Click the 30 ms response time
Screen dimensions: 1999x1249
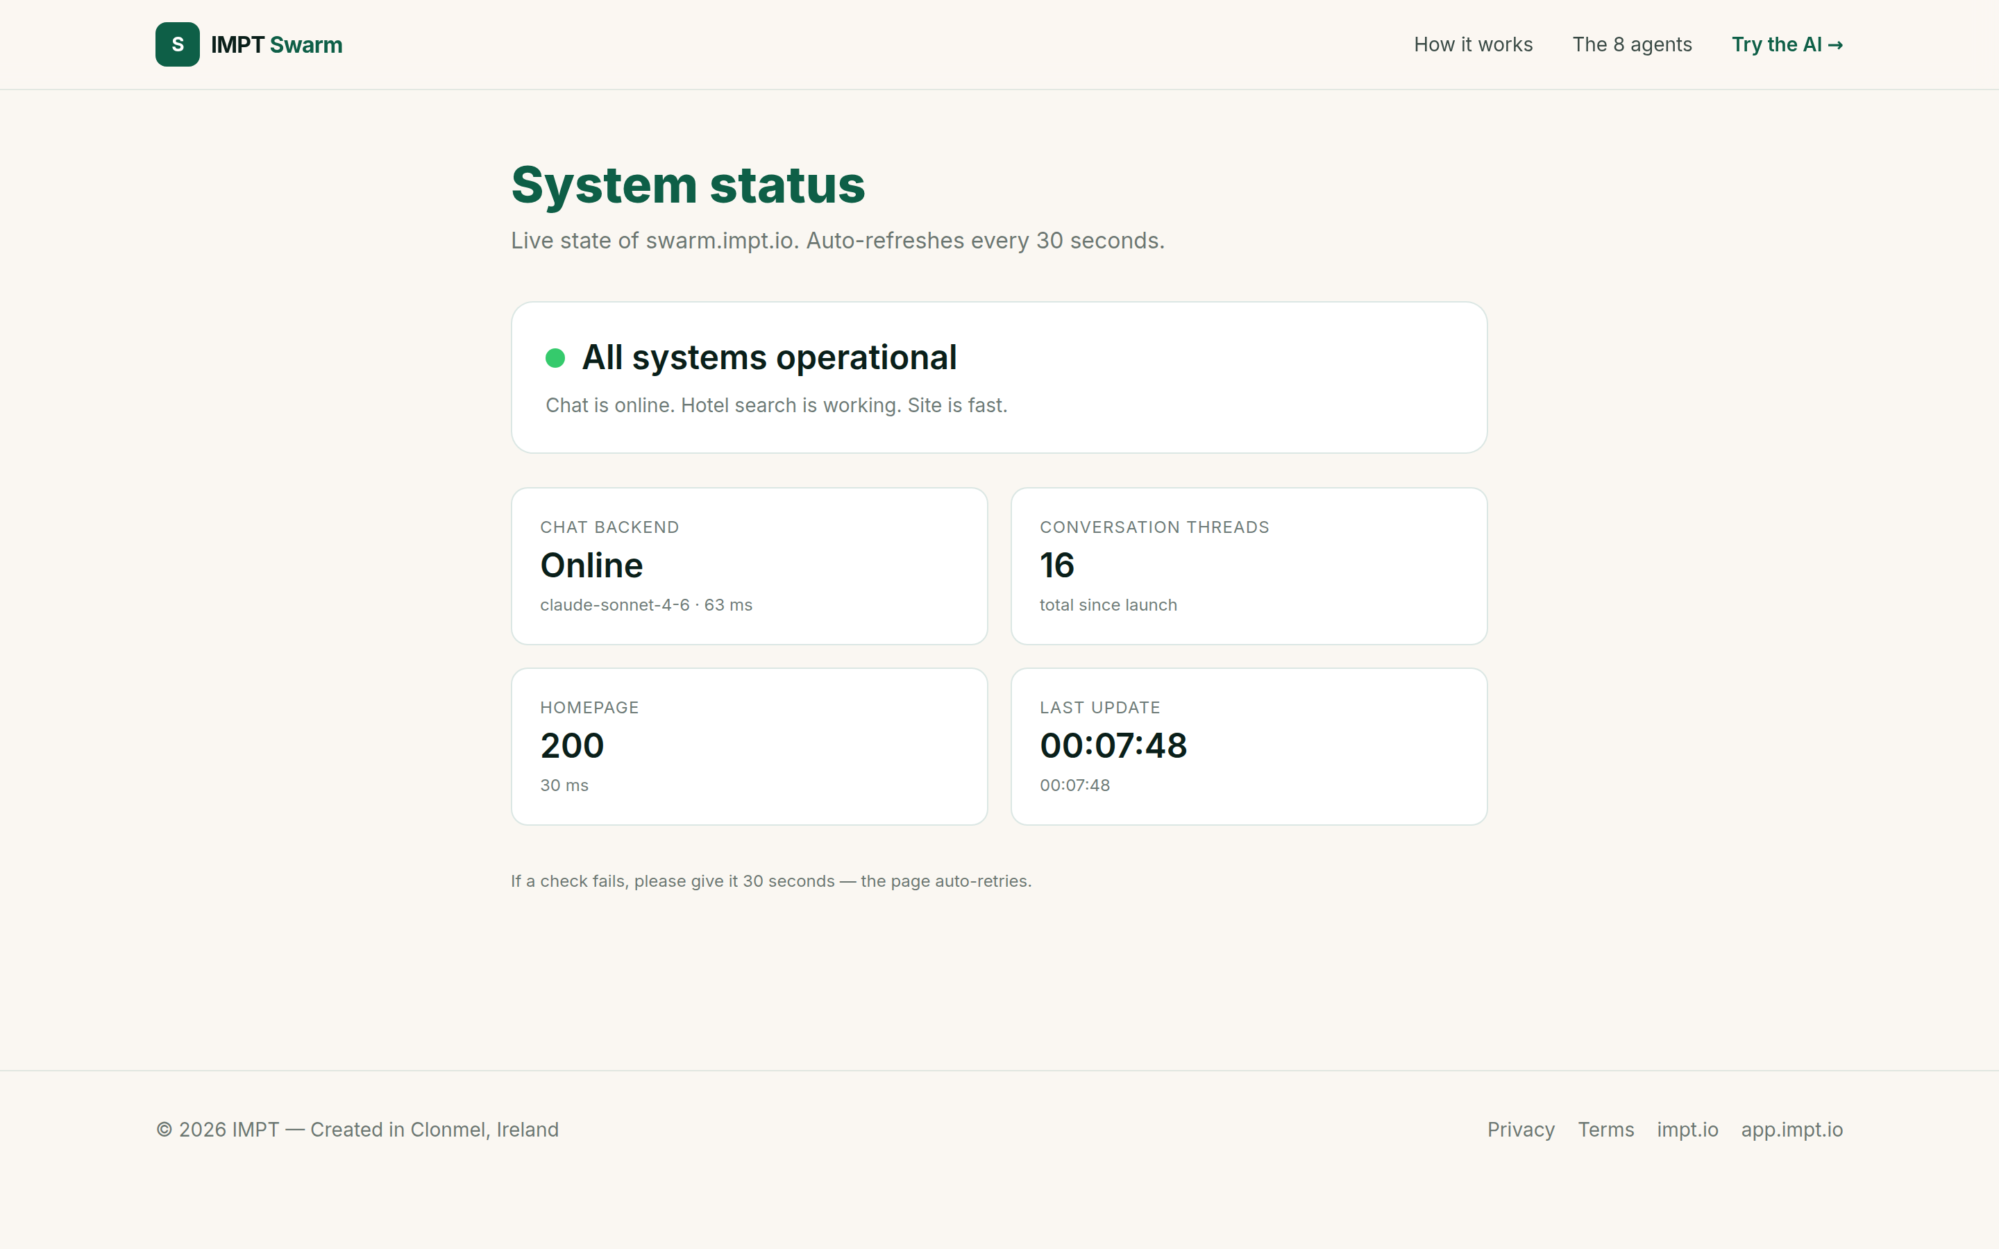coord(564,785)
